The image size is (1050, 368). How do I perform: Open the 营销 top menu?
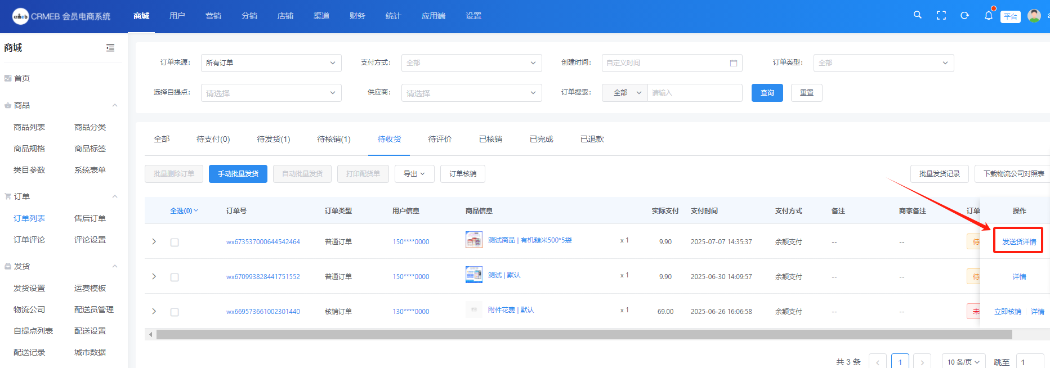[213, 16]
